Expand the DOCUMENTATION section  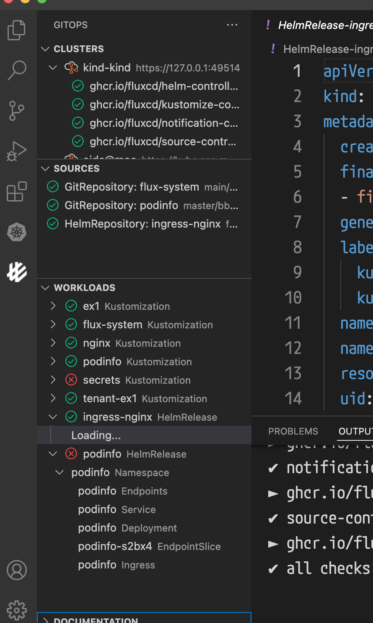pos(45,620)
